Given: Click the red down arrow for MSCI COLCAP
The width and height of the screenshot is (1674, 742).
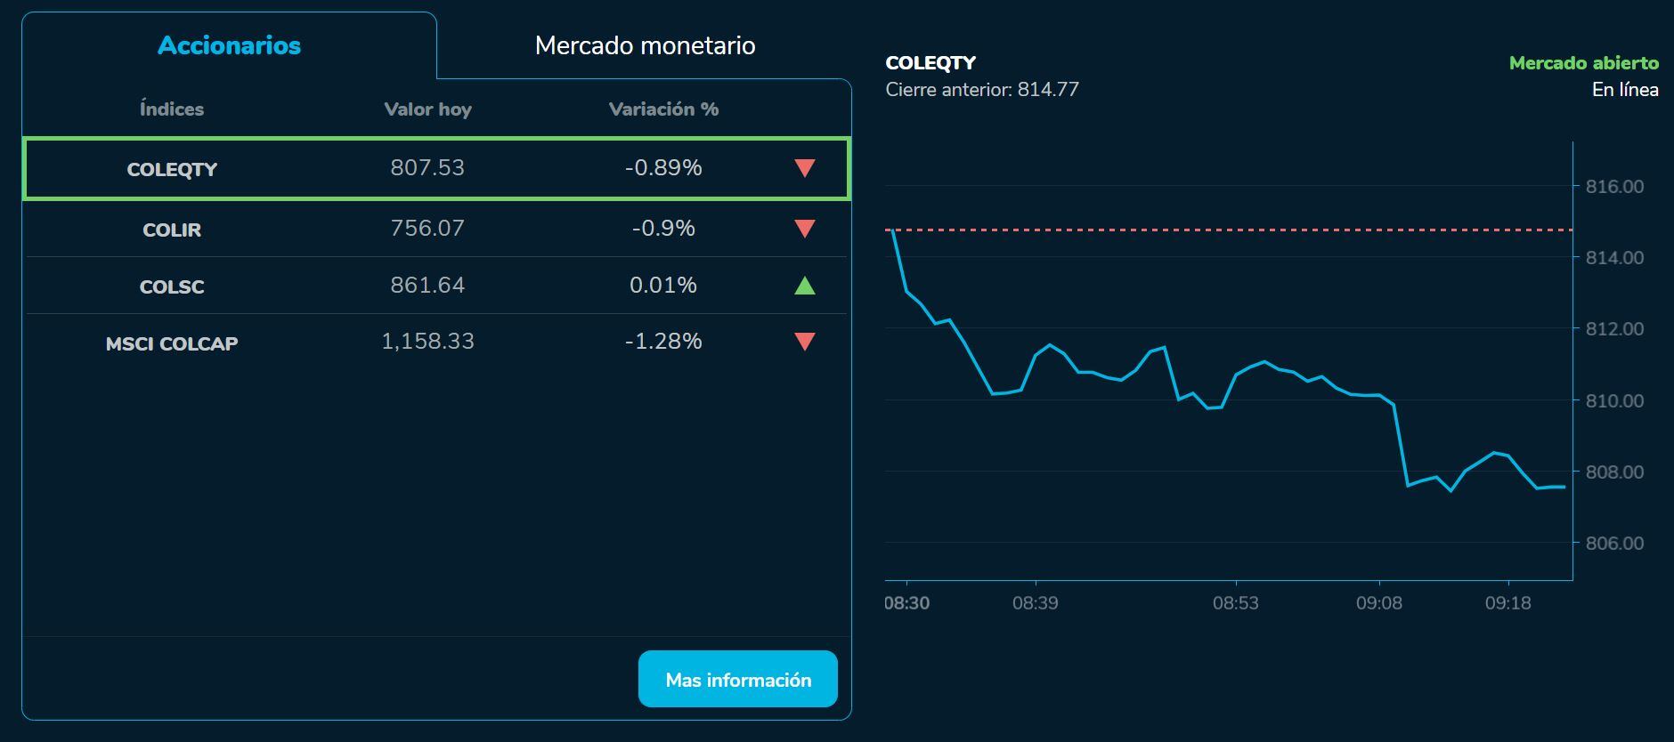Looking at the screenshot, I should (x=805, y=342).
